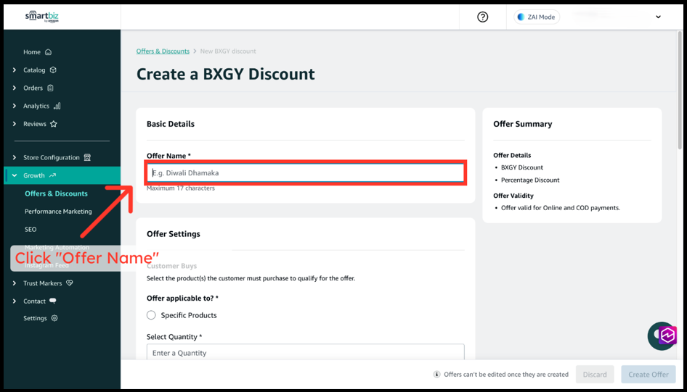
Task: Click the Offer Name input field
Action: click(305, 173)
